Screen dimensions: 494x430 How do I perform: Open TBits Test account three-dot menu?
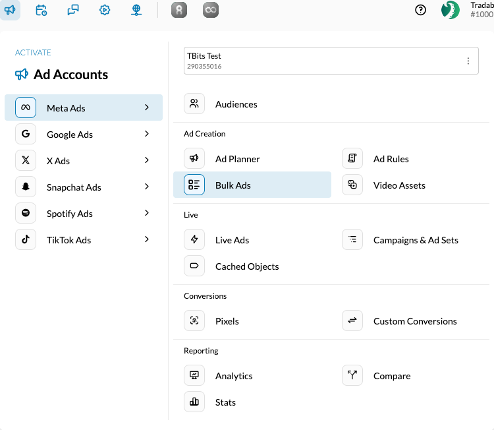[x=468, y=61]
